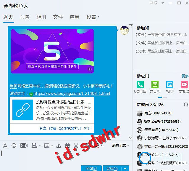Click the upload file icon in toolbar
Viewport: 189px width, 171px height.
pyautogui.click(x=59, y=146)
